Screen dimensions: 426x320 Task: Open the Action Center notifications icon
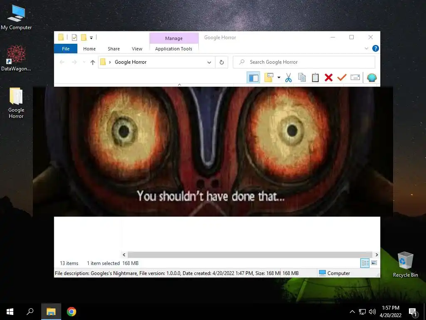click(413, 312)
